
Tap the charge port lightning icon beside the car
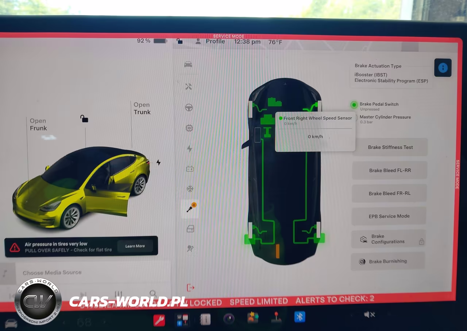coord(158,162)
